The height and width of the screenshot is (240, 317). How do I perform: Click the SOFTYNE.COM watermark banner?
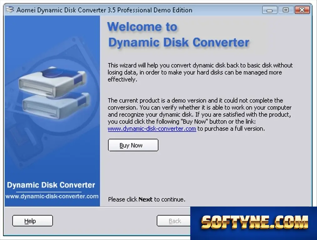click(253, 223)
